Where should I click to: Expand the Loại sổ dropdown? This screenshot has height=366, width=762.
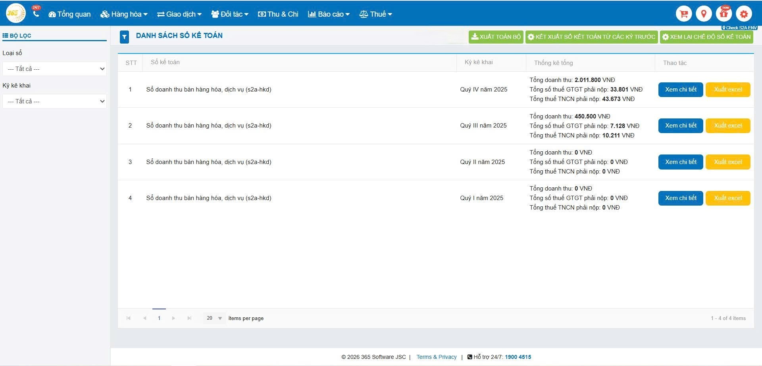[54, 69]
